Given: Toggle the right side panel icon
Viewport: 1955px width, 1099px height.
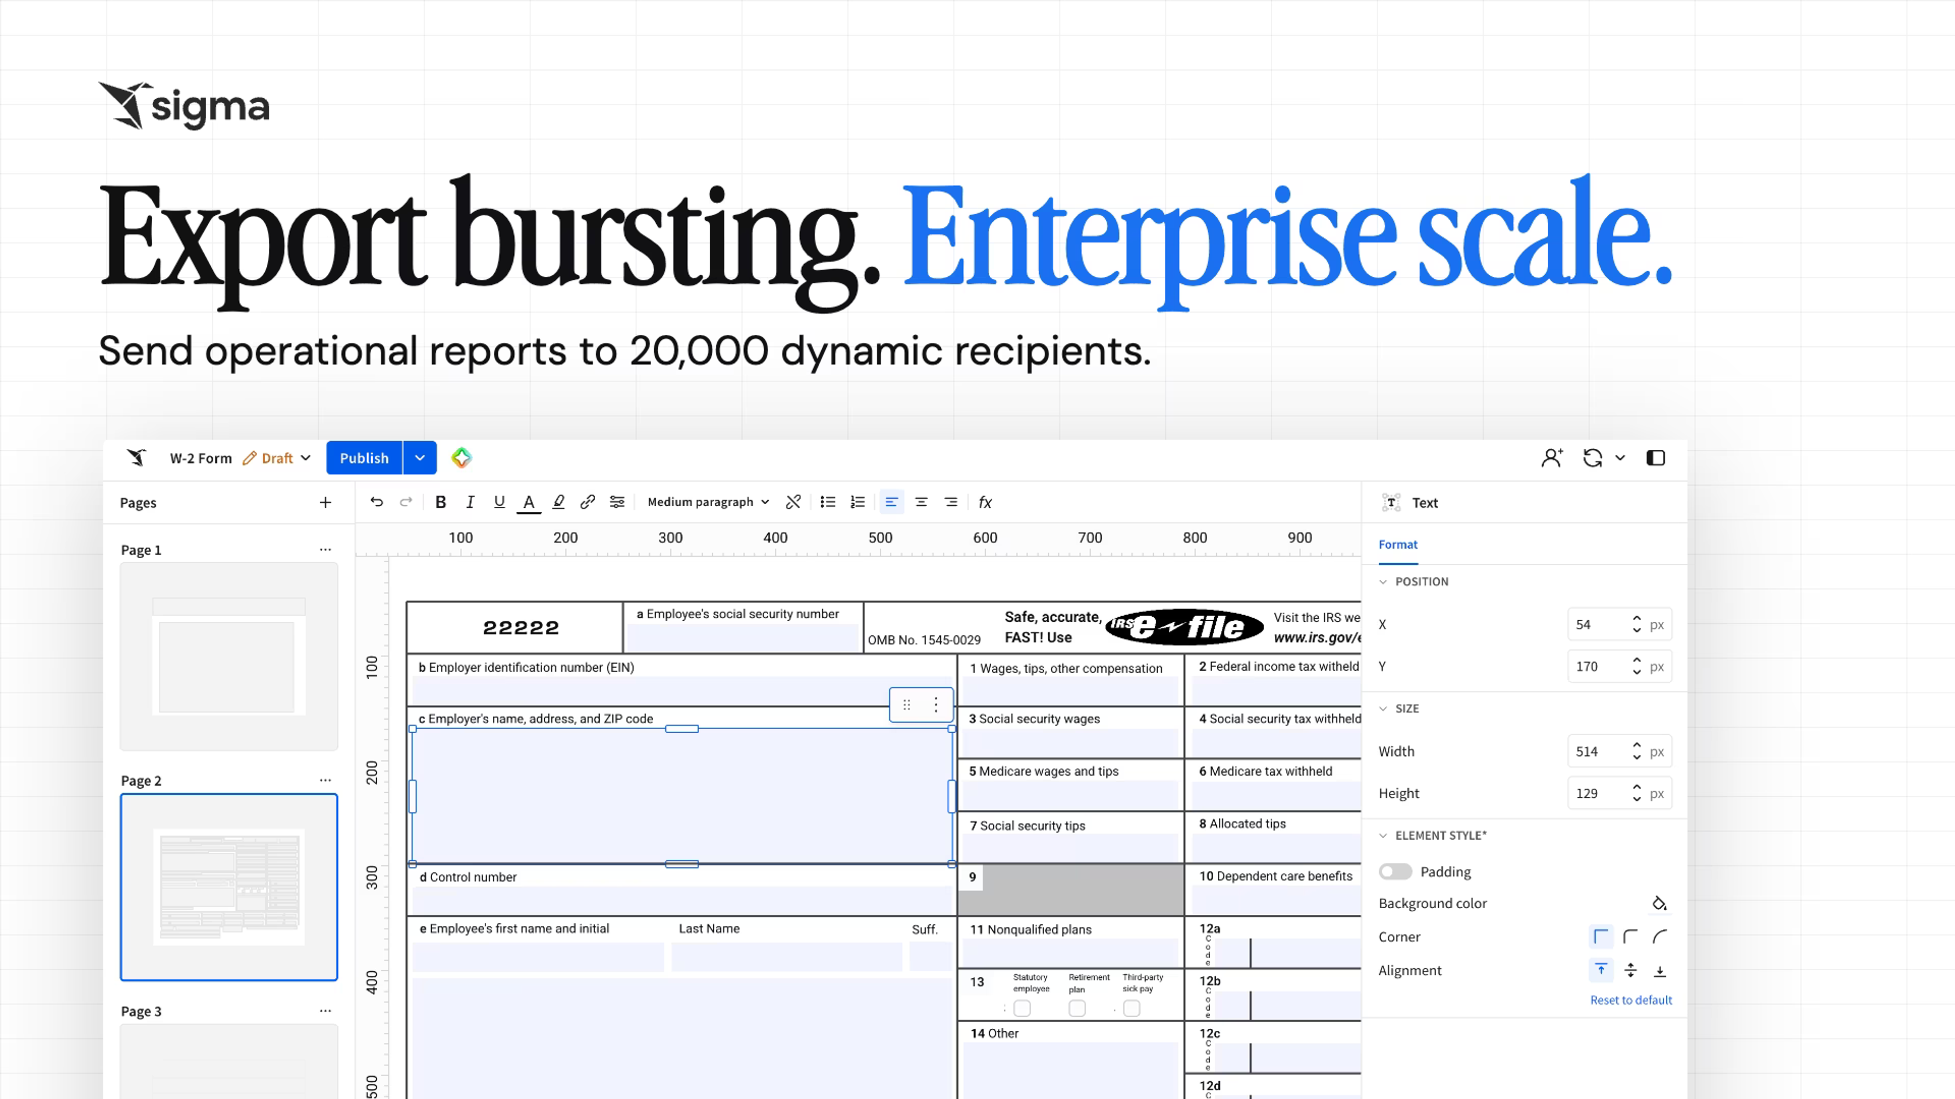Looking at the screenshot, I should [x=1656, y=457].
